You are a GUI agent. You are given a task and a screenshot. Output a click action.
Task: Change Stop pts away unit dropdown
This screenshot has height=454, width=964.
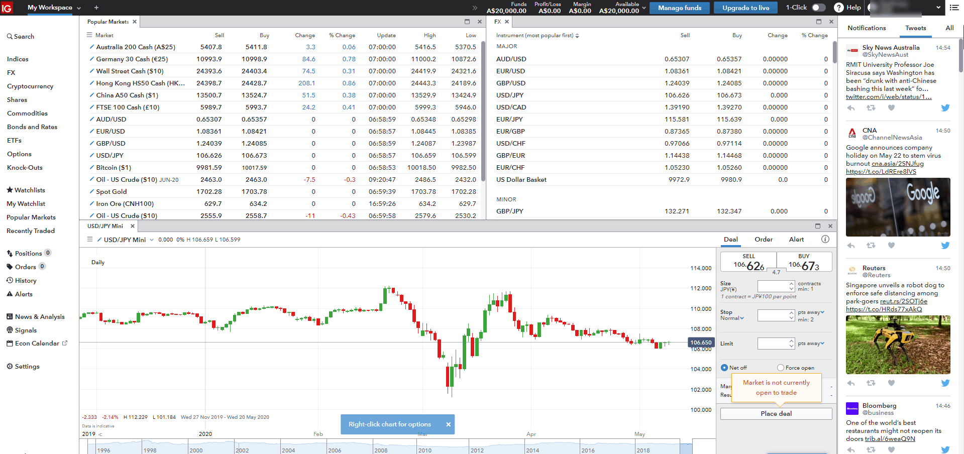811,312
